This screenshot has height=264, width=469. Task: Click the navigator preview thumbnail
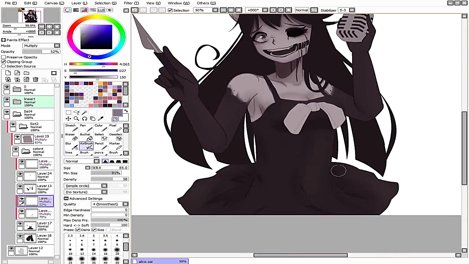tap(31, 15)
